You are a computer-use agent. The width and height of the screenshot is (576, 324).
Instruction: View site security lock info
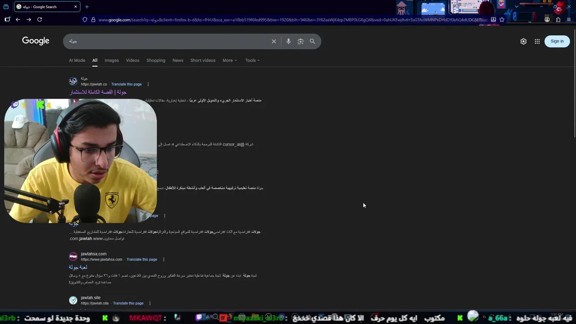93,20
